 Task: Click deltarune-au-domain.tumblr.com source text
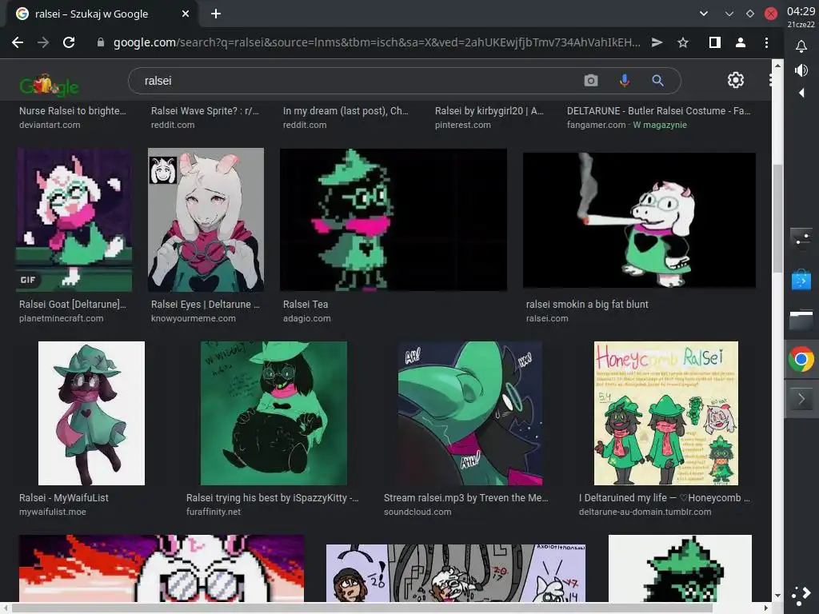(x=645, y=512)
